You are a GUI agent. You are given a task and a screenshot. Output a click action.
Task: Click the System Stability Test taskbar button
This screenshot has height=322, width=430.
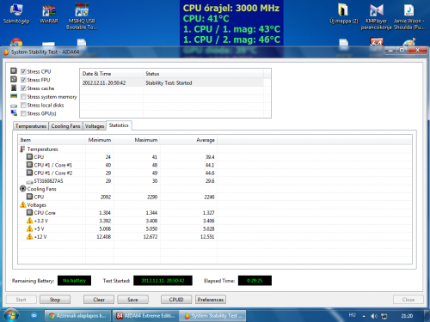click(x=212, y=316)
